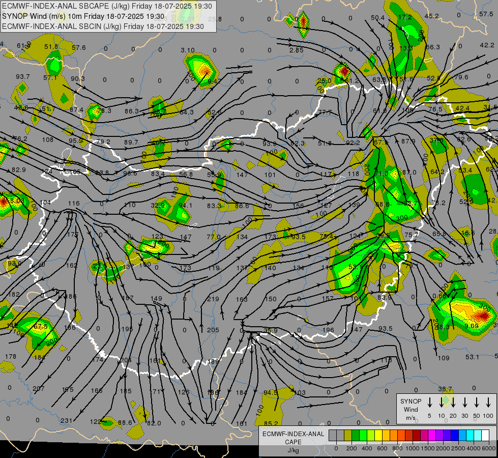This screenshot has height=458, width=498.
Task: Click the map value 9.09
Action: tap(472, 326)
